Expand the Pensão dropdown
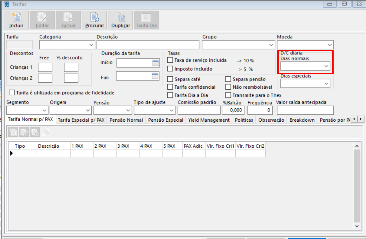The height and width of the screenshot is (239, 366). [x=128, y=110]
